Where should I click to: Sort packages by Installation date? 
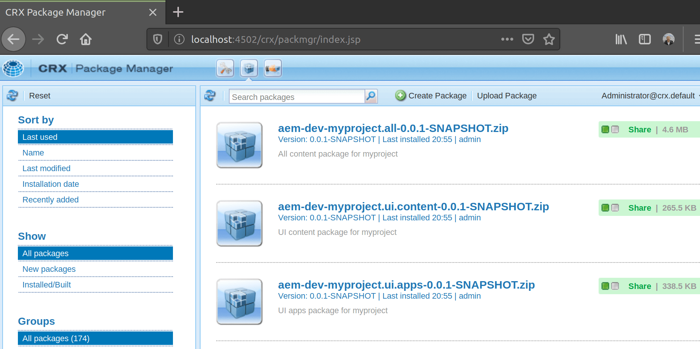coord(95,184)
